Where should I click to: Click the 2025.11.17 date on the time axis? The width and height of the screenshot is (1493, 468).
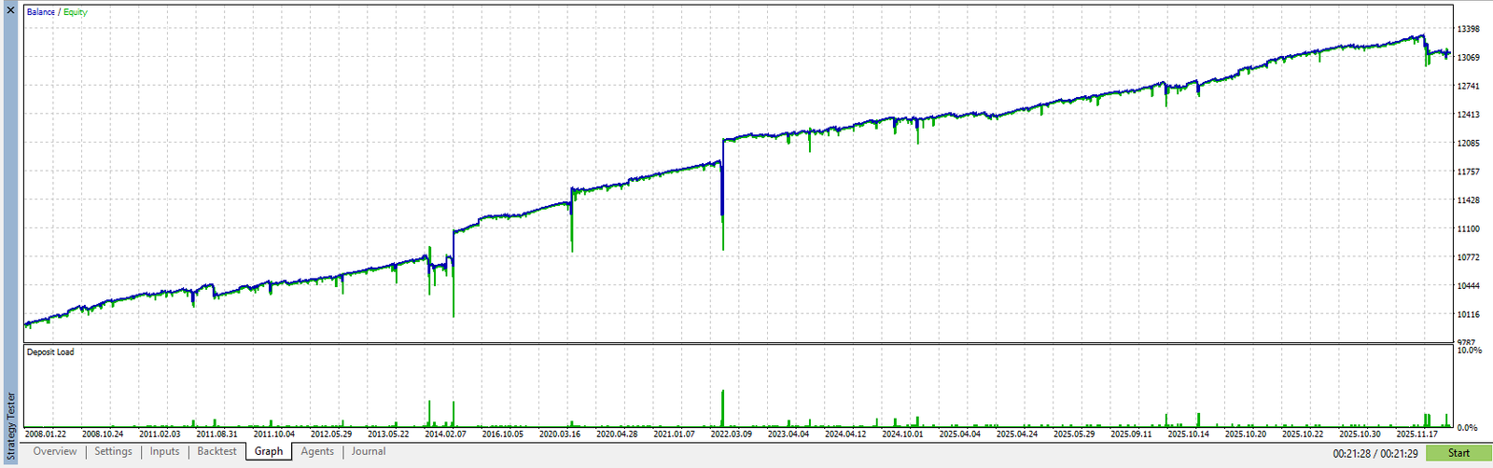pyautogui.click(x=1416, y=434)
